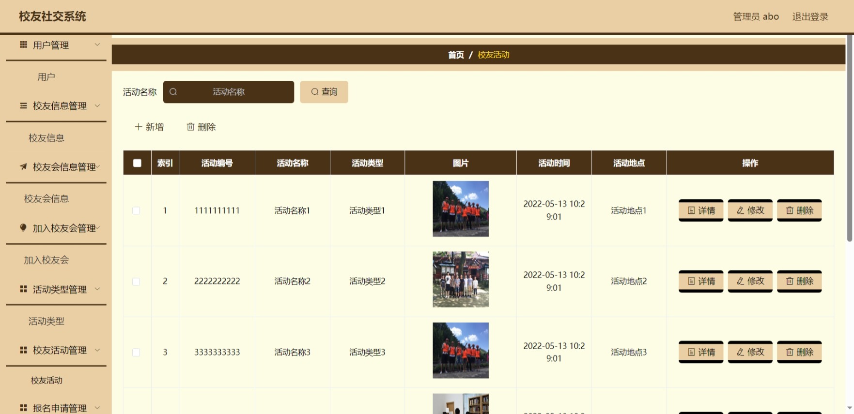Screen dimensions: 854x414
Task: Click the cell 活动地点1
Action: 629,210
